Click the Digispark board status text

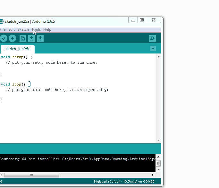pos(124,182)
